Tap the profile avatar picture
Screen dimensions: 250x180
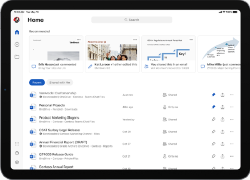tap(17, 20)
